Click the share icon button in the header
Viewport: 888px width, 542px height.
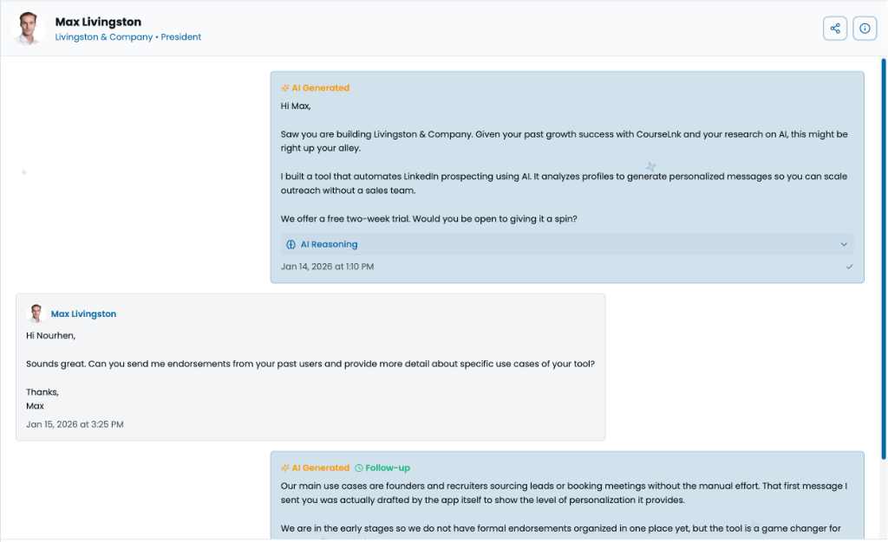(x=835, y=29)
